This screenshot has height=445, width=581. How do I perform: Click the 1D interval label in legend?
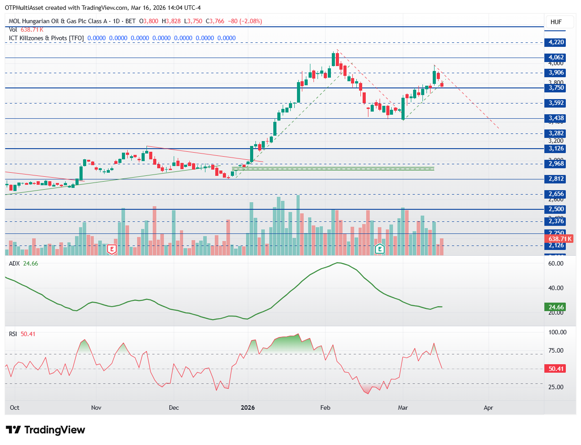tap(116, 21)
